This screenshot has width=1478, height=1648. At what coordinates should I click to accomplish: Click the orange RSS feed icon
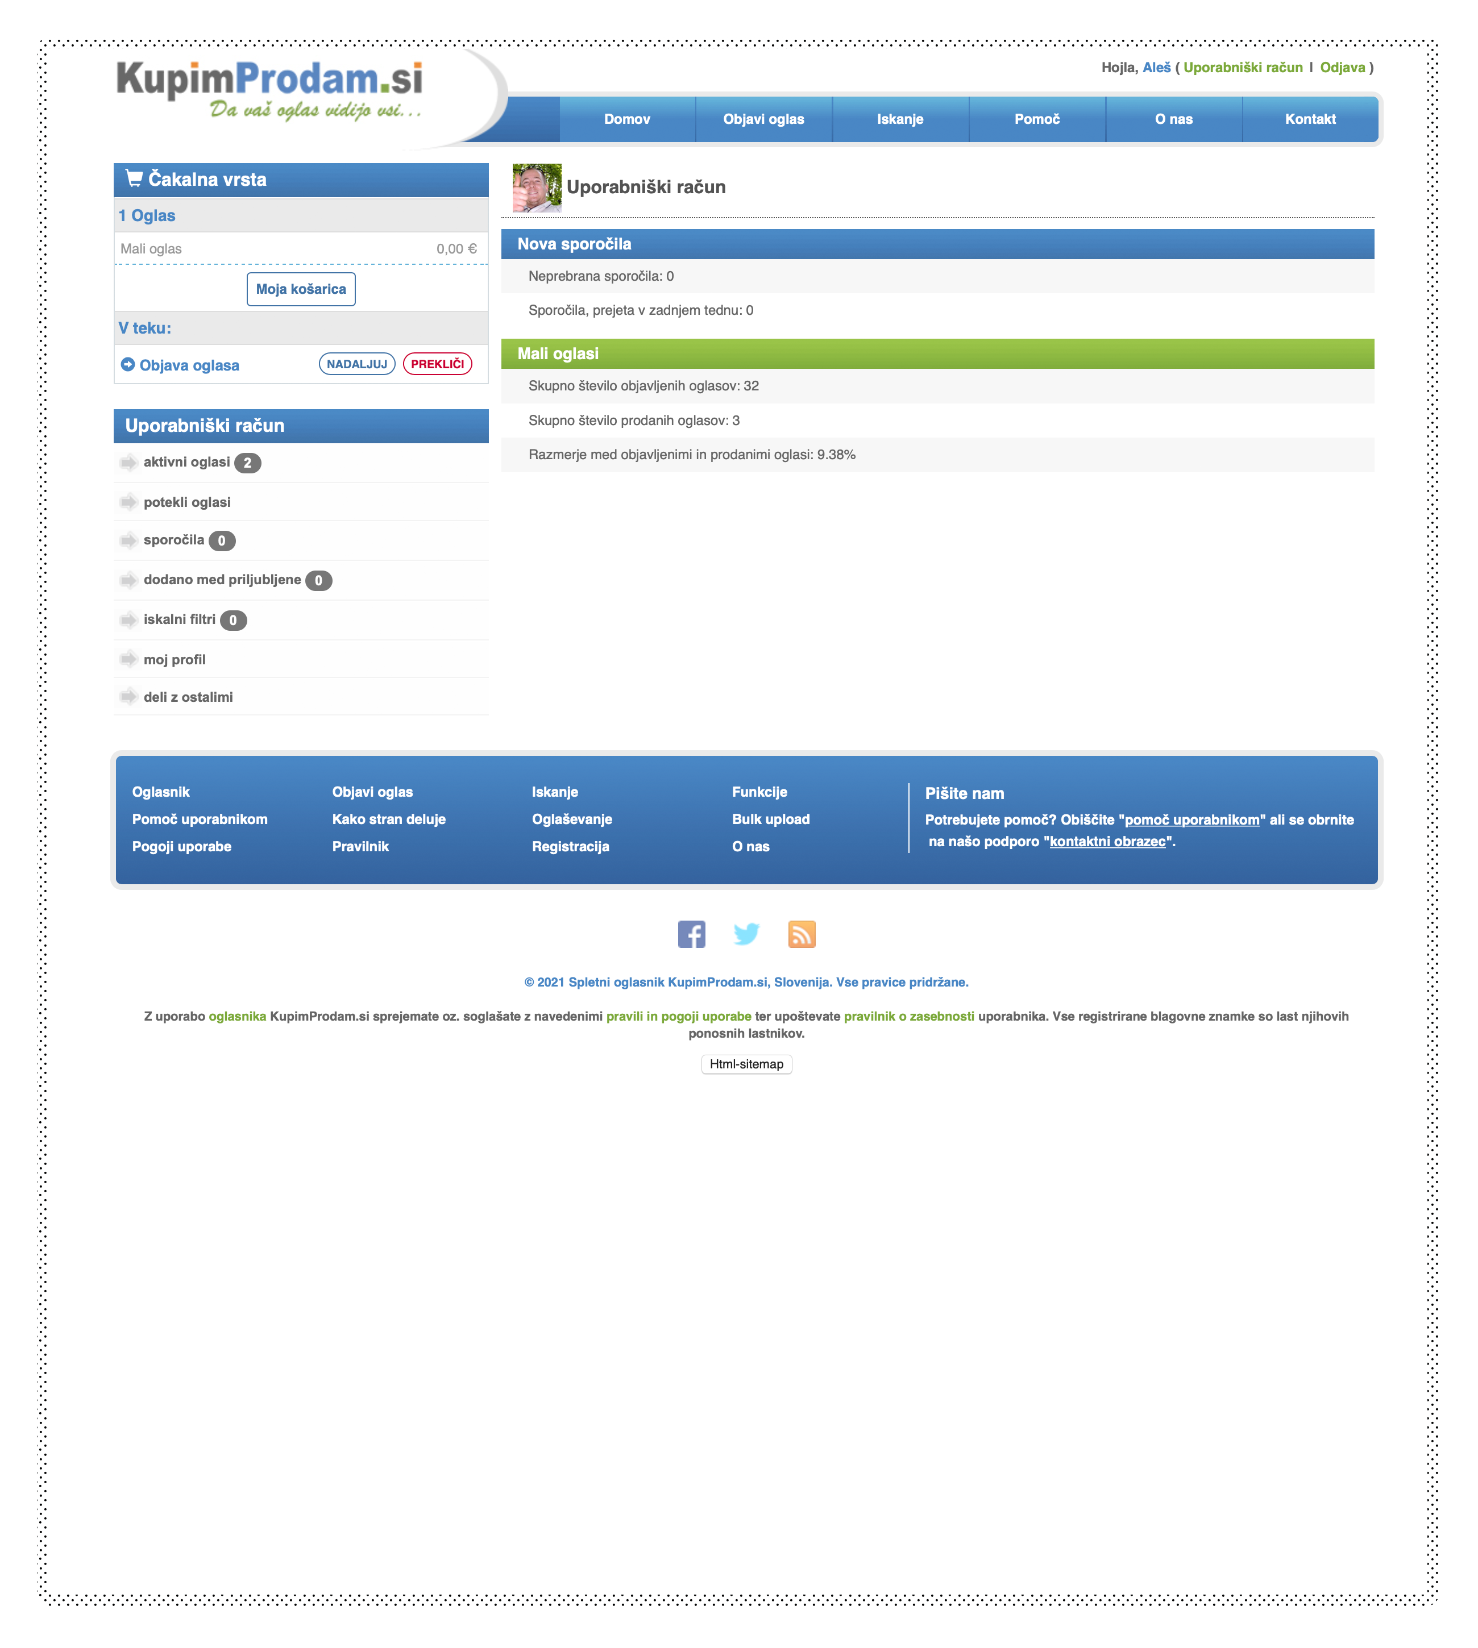801,934
